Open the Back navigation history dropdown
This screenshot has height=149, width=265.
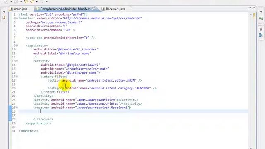37,2
